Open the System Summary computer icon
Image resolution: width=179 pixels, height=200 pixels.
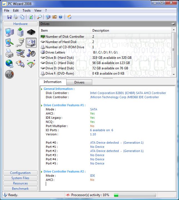pyautogui.click(x=9, y=32)
